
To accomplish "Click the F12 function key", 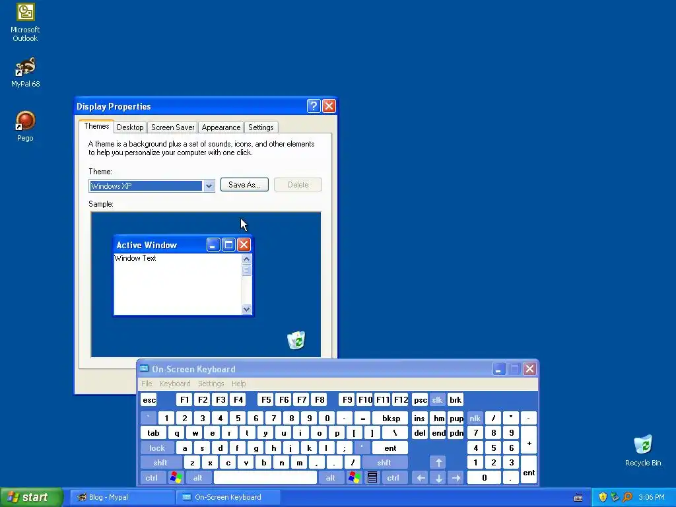I will [x=401, y=399].
